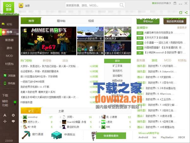Open post 新人村庄整合包MOD生存，不好调哦
The height and width of the screenshot is (143, 190).
(x=39, y=76)
